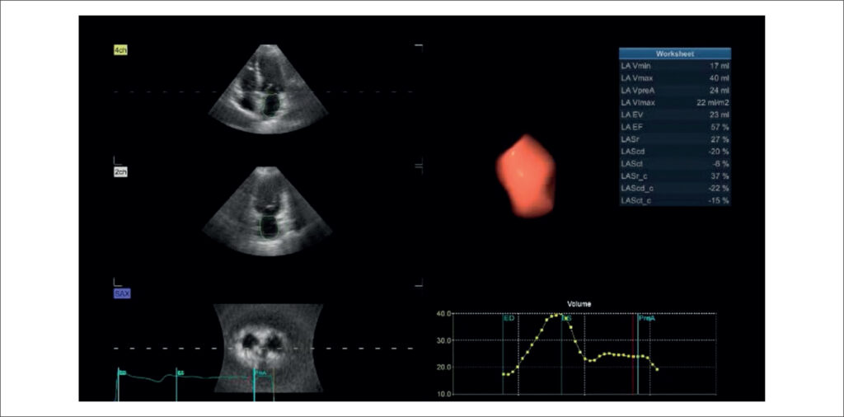This screenshot has width=844, height=417.
Task: Click the PreA marker on ECG trace
Action: (x=261, y=372)
